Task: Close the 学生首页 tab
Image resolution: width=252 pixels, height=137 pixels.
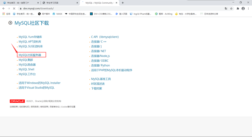Action: (38, 3)
